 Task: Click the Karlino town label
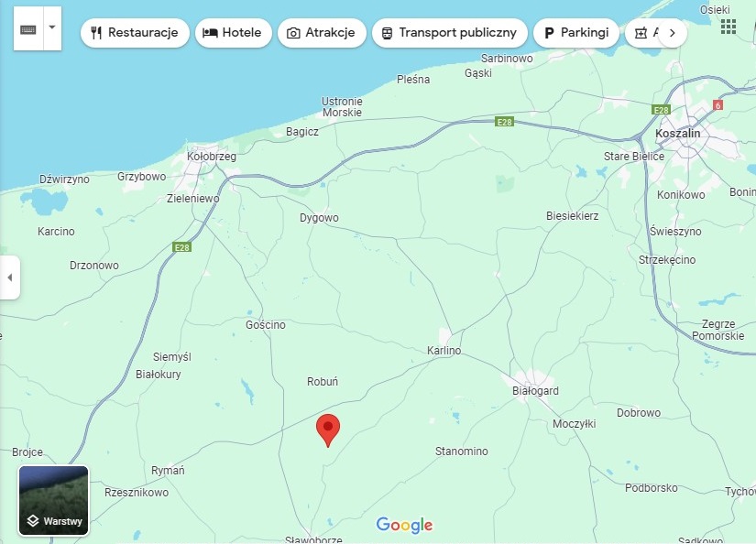tap(444, 350)
